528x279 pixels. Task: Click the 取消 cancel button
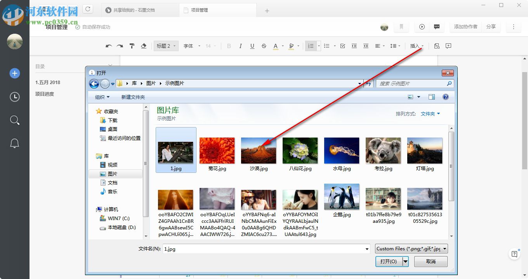pyautogui.click(x=431, y=262)
